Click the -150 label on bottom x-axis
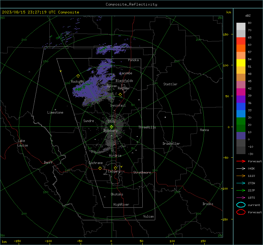This screenshot has width=263, height=245. (17, 241)
